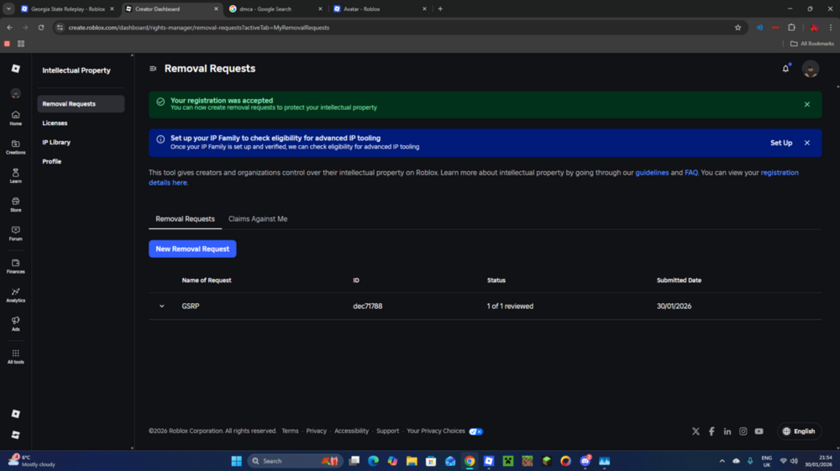Open a new browser tab
840x471 pixels.
[x=440, y=9]
